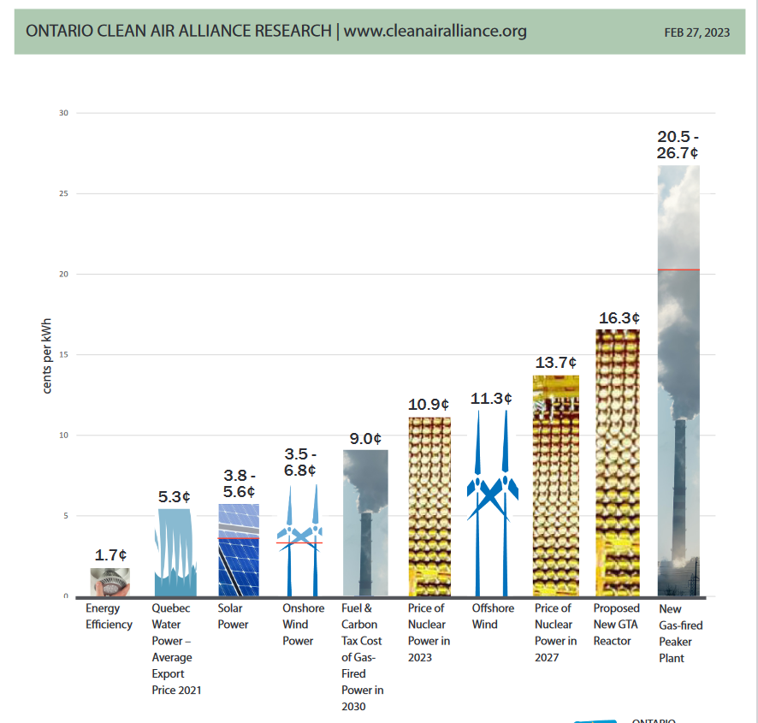Select the Proposed New GTA Reactor bar
The height and width of the screenshot is (723, 758).
click(x=617, y=463)
